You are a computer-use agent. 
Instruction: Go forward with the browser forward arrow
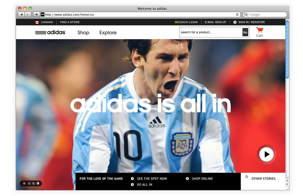(x=28, y=15)
